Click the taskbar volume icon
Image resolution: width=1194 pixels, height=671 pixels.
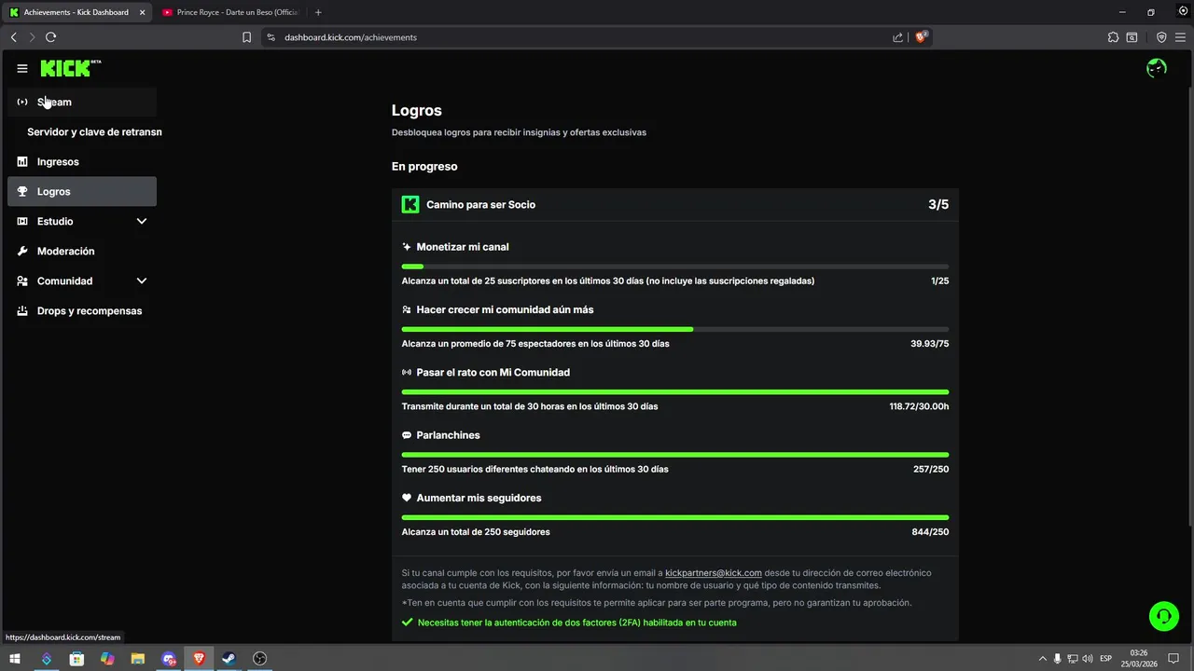(x=1088, y=659)
